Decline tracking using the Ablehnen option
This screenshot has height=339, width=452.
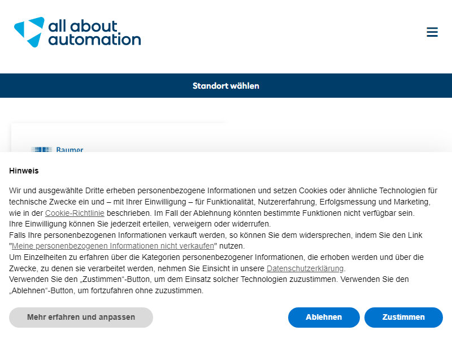(x=324, y=318)
